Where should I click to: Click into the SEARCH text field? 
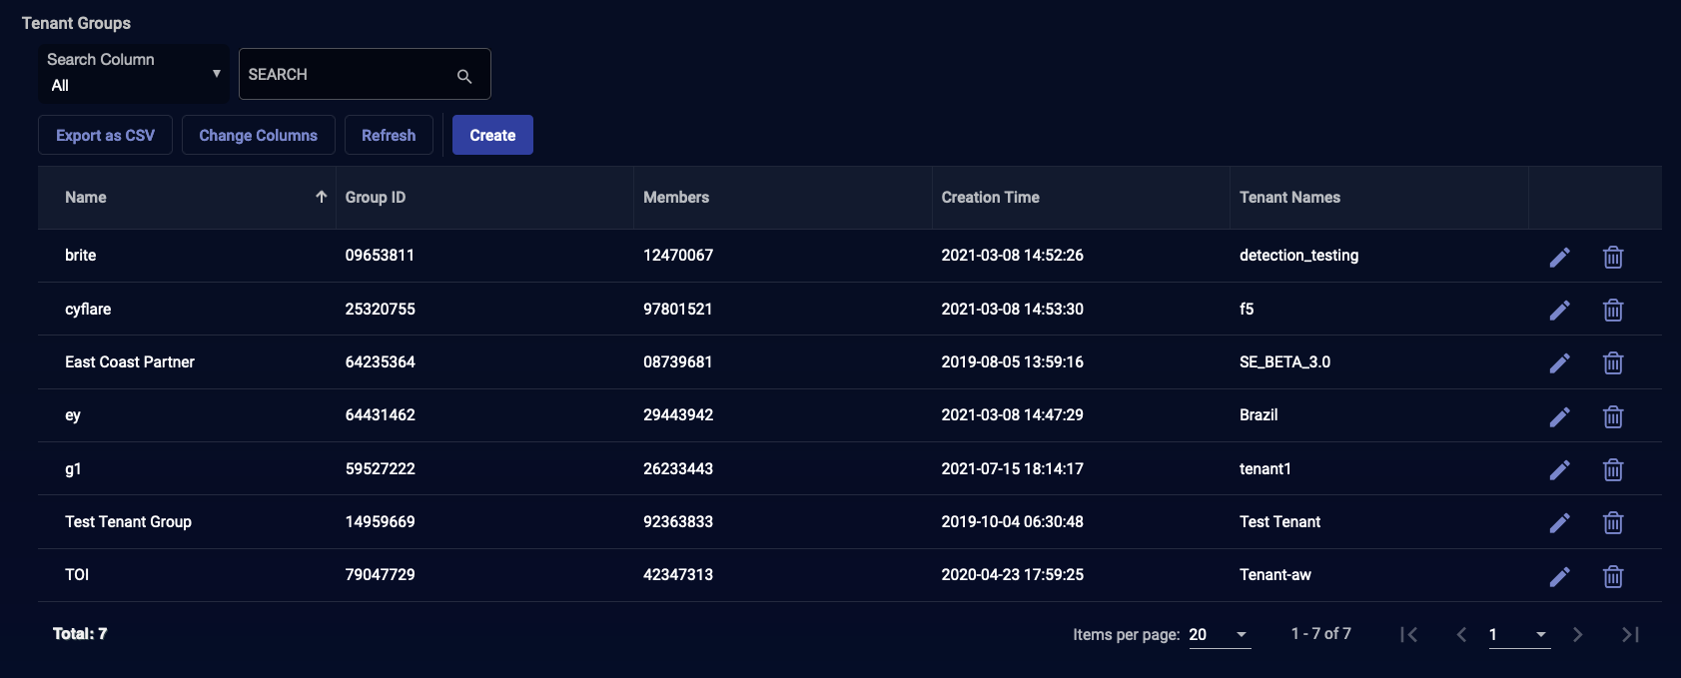pyautogui.click(x=345, y=75)
